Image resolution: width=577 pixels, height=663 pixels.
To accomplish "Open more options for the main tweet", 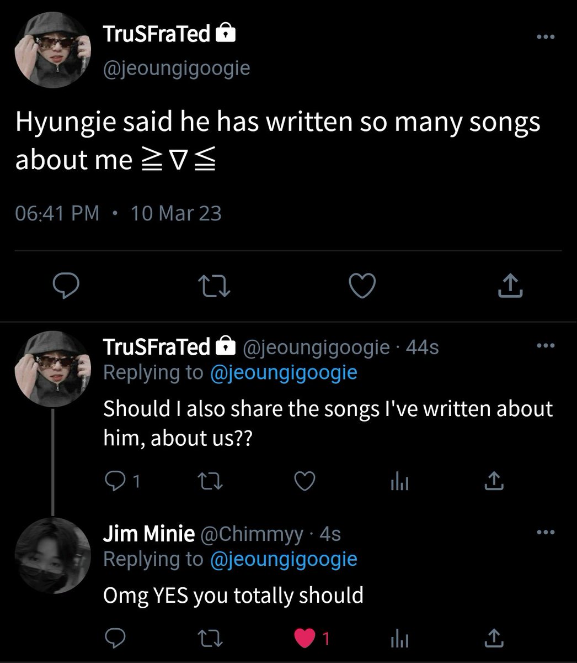I will pos(545,36).
